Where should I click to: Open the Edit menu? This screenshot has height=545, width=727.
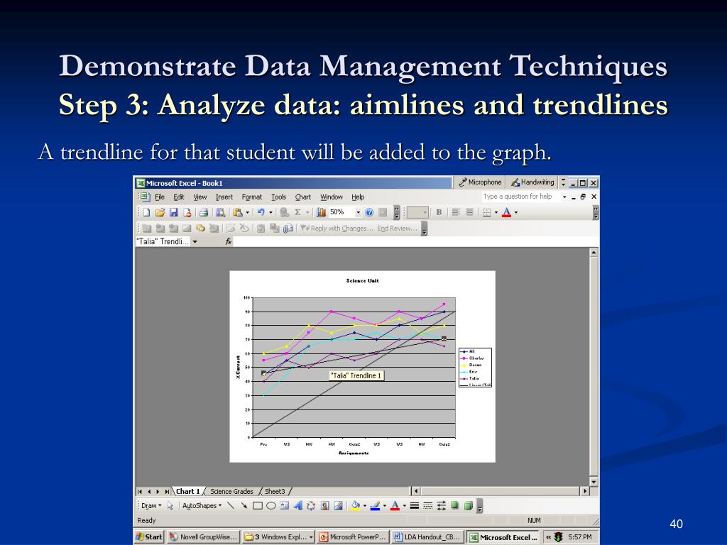[x=178, y=197]
